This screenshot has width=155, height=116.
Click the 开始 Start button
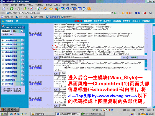coord(4,114)
